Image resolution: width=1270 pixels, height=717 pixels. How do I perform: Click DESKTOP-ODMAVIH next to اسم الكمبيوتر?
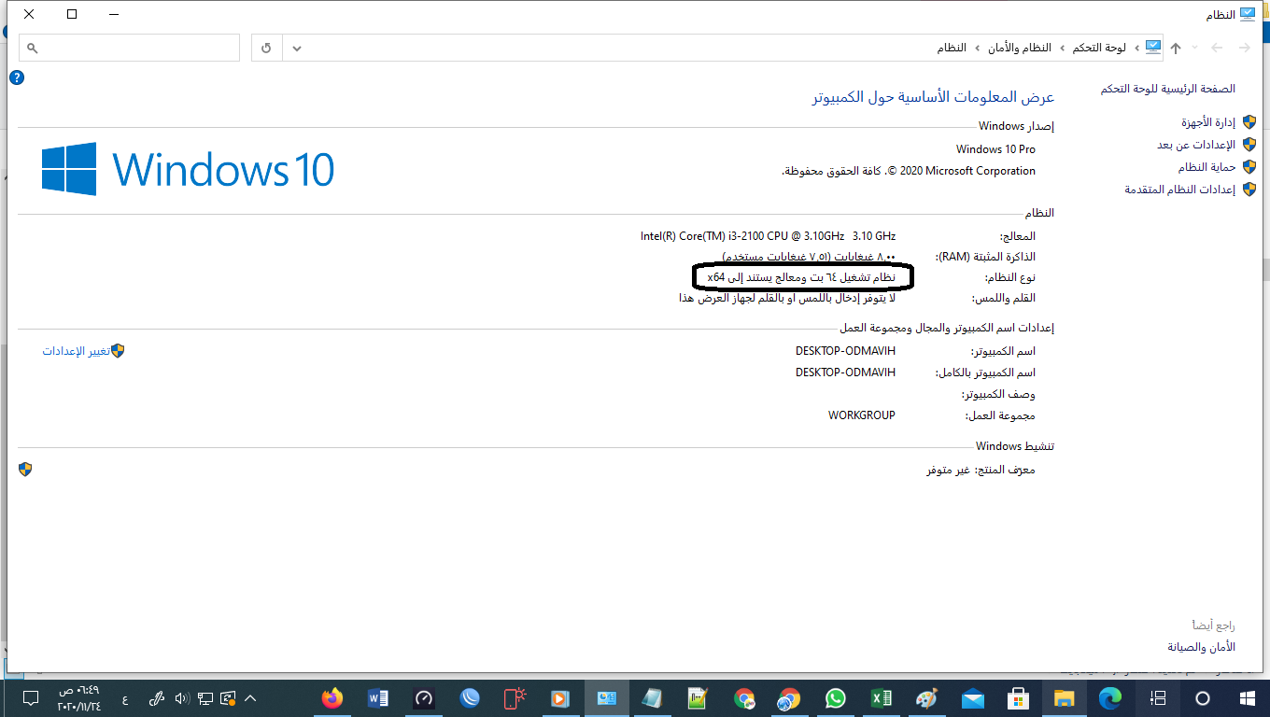[x=845, y=351]
